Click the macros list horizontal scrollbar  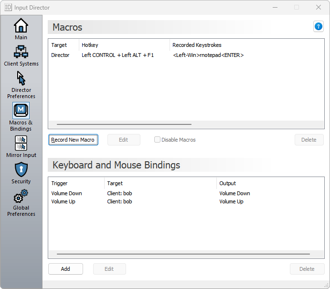click(x=122, y=124)
